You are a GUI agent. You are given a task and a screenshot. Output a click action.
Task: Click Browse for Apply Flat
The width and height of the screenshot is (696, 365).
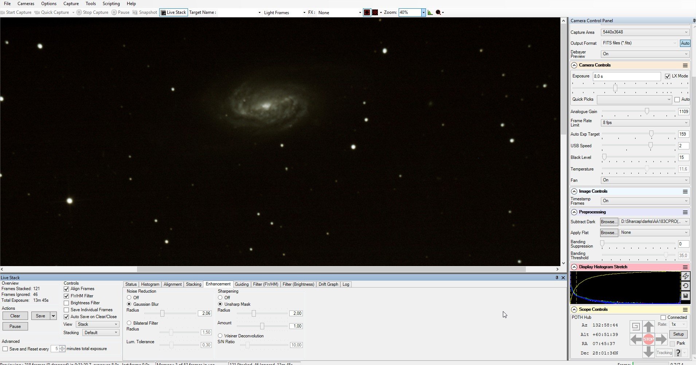tap(609, 233)
